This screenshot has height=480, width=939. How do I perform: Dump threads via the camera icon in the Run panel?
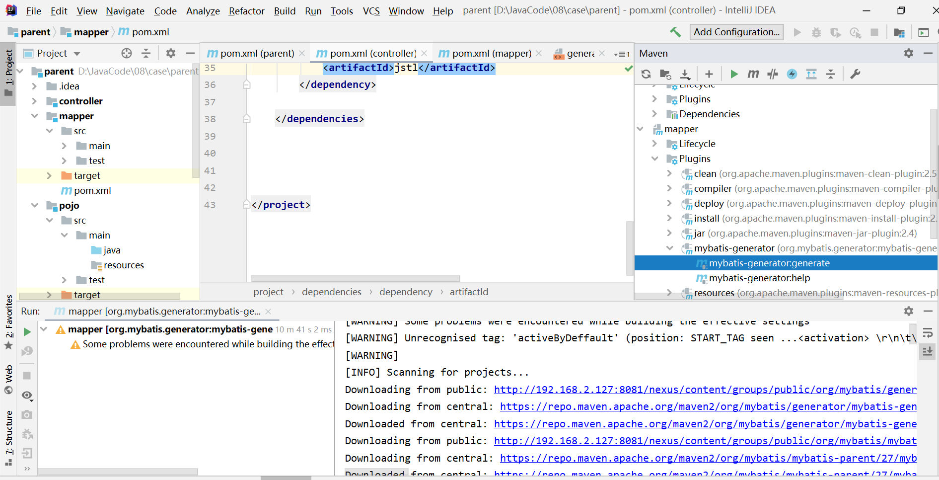coord(27,414)
